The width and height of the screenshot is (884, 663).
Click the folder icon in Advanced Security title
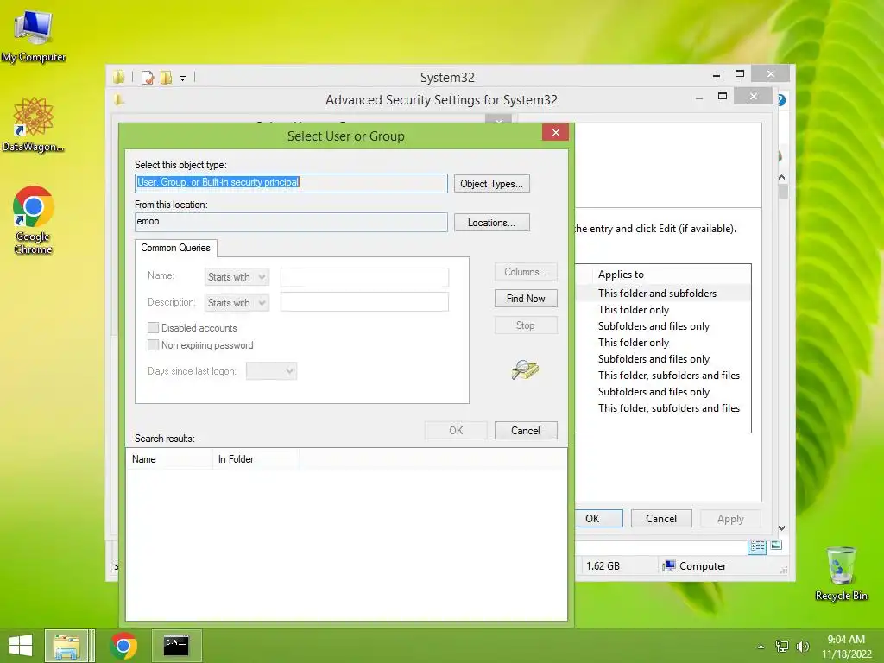119,100
